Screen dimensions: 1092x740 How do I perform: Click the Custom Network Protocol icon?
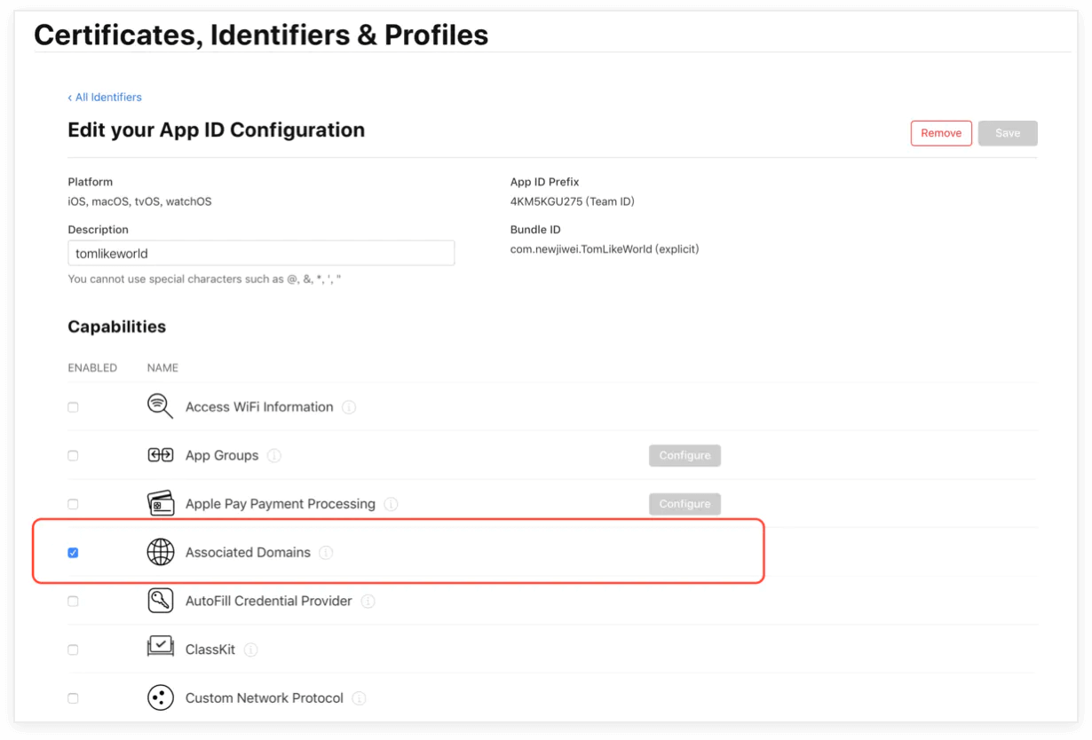click(x=161, y=697)
